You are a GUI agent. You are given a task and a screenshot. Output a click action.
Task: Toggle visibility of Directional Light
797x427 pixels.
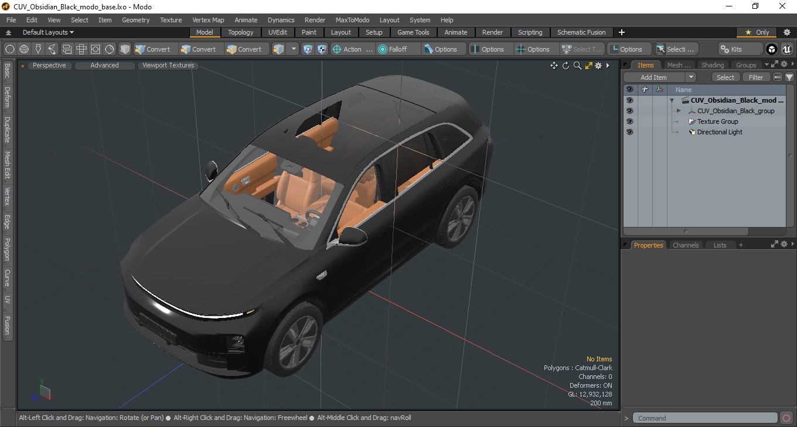(629, 132)
